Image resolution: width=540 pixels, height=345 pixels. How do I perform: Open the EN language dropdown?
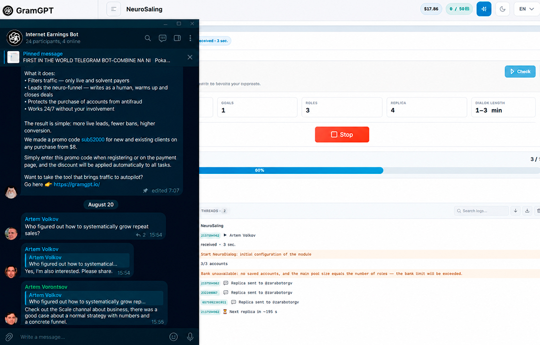pos(527,9)
